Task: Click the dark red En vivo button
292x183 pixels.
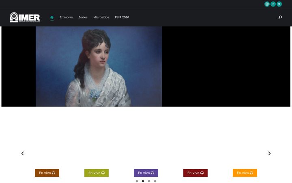Action: click(x=195, y=173)
